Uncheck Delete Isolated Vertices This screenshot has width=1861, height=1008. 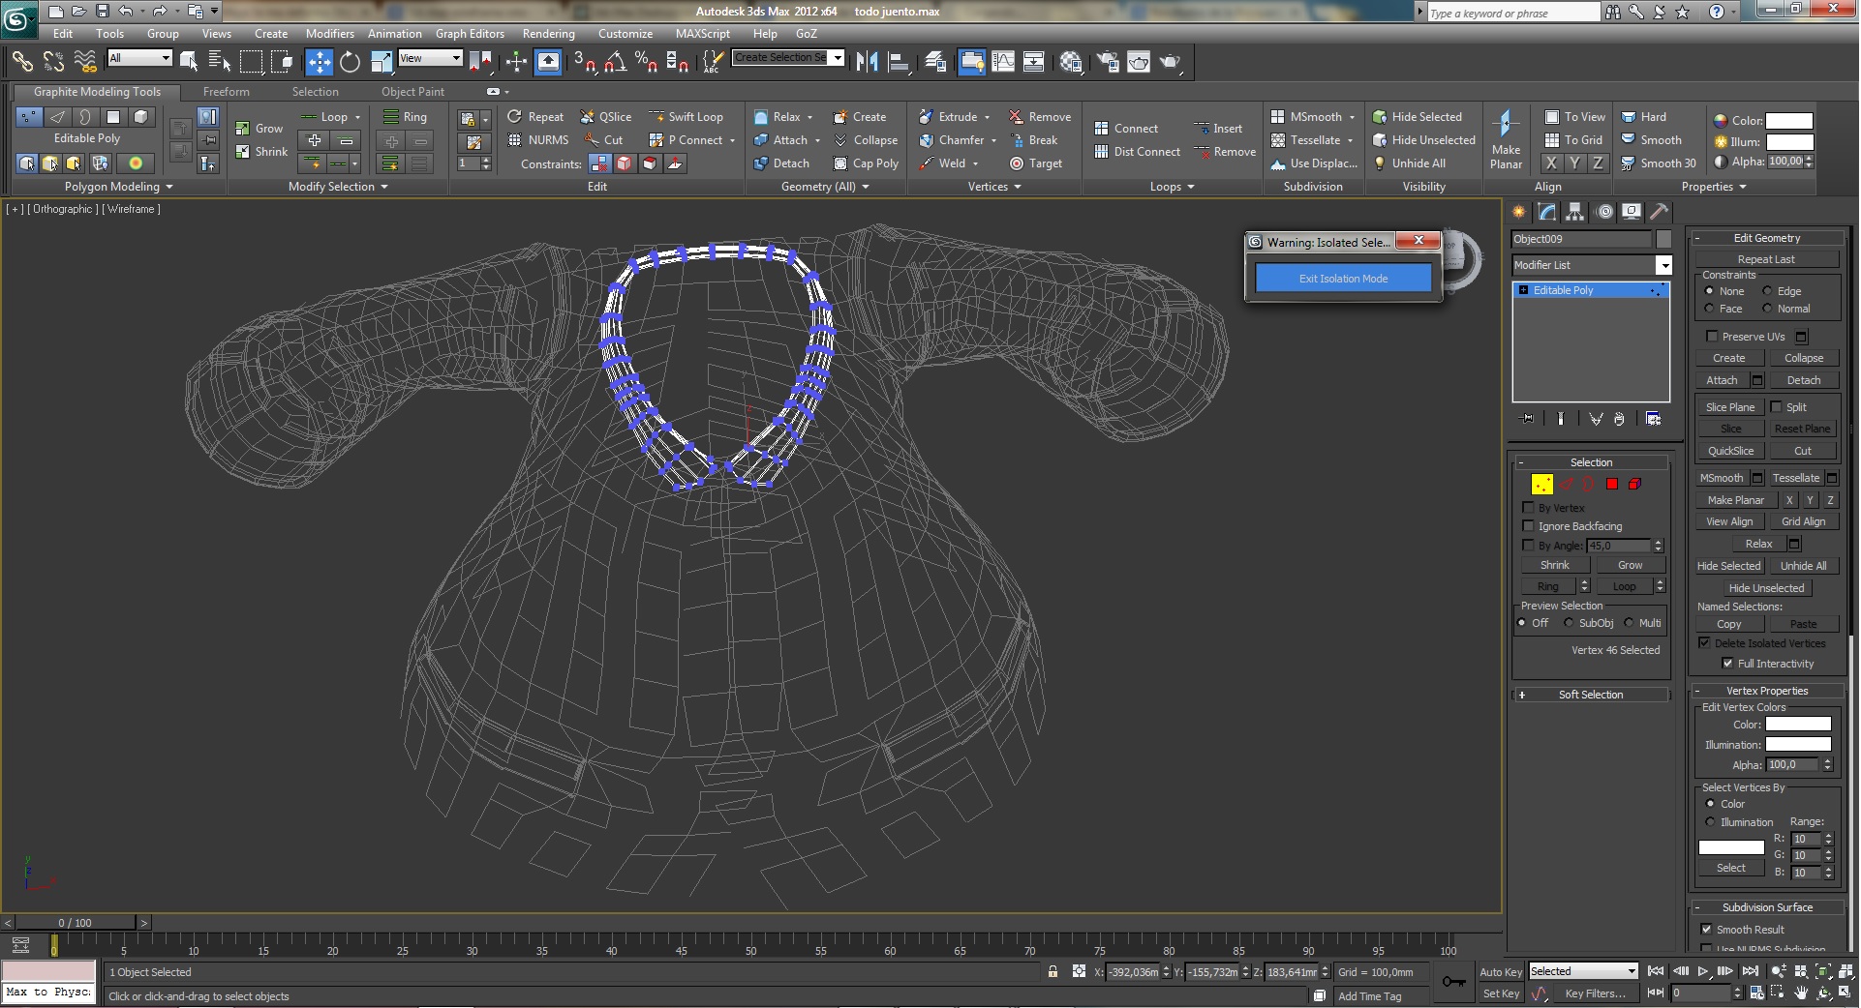(1705, 643)
